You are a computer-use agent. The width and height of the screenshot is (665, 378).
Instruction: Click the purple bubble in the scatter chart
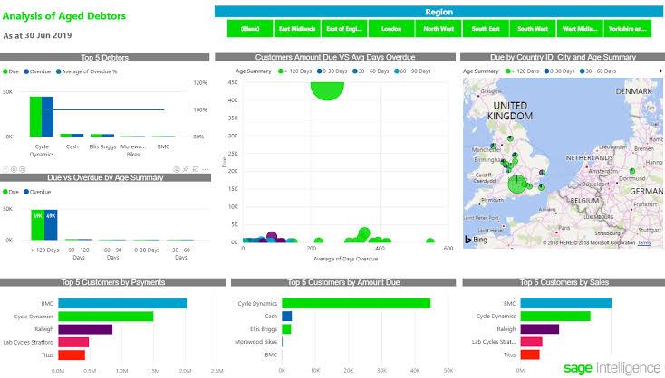coord(272,236)
